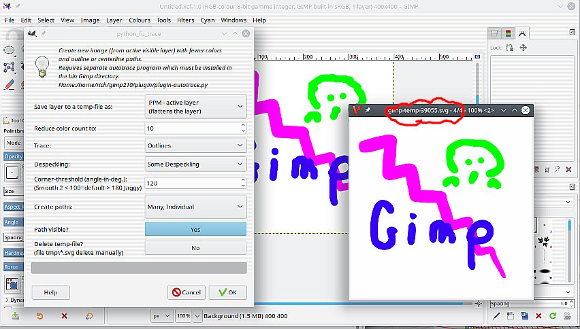The width and height of the screenshot is (580, 329).
Task: Create a new brush icon
Action: pyautogui.click(x=511, y=315)
